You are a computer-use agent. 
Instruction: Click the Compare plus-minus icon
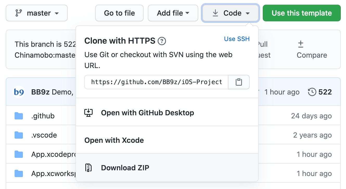click(301, 44)
